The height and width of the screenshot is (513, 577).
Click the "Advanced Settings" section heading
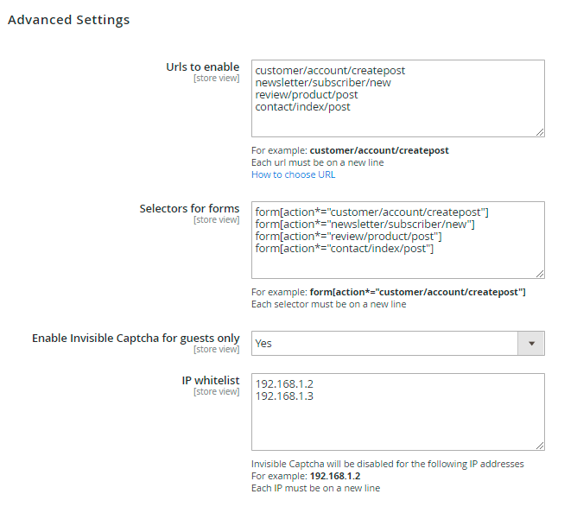coord(68,20)
